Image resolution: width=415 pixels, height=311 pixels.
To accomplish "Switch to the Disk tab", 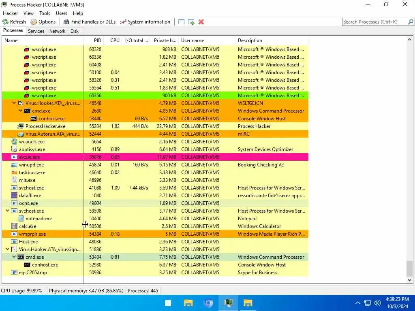I will pos(75,31).
